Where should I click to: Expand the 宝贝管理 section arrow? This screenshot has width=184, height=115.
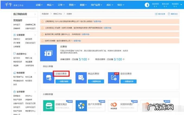35,92
